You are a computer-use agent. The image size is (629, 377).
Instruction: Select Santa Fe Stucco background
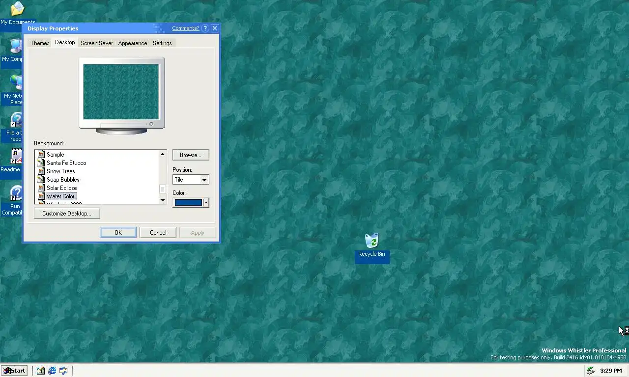pos(66,163)
